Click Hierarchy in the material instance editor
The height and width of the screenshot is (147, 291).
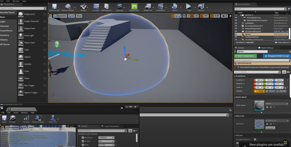pos(53,119)
